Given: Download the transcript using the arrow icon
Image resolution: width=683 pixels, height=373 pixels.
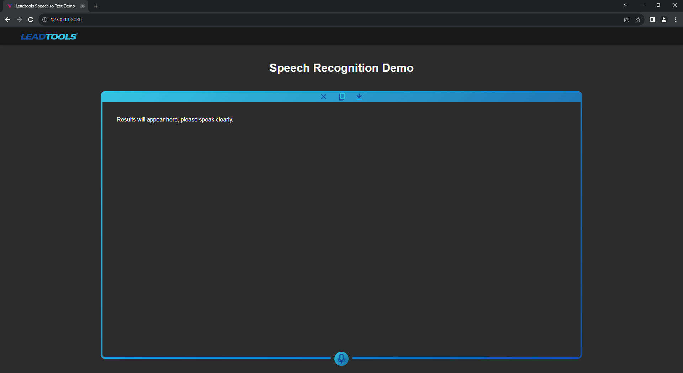Looking at the screenshot, I should pos(359,96).
